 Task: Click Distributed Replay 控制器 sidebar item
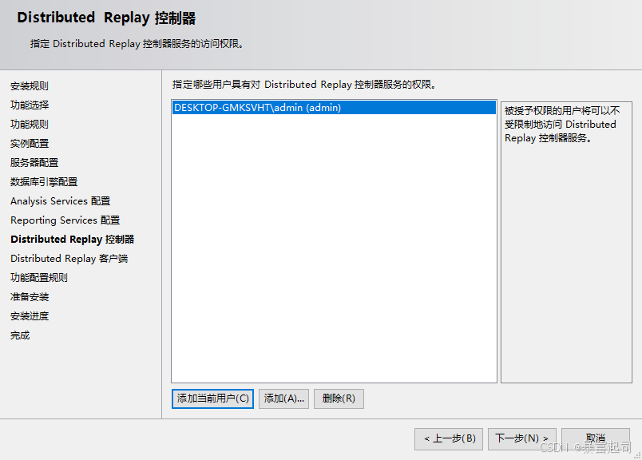[x=72, y=240]
